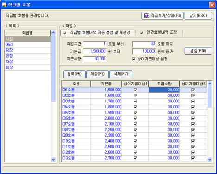Select 과장 in the 직급명 list

click(x=28, y=56)
